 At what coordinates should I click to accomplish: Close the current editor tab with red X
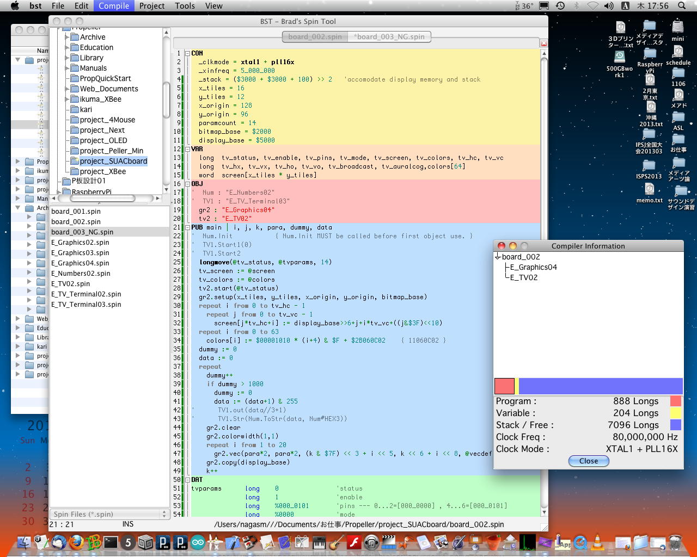(x=543, y=43)
